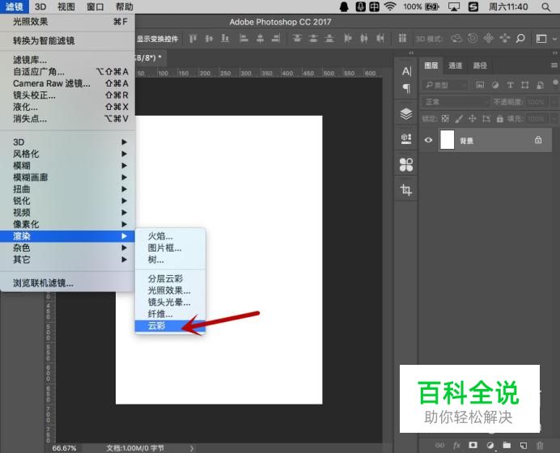The height and width of the screenshot is (453, 560).
Task: Click Distribute vertical centers icon
Action: (313, 38)
